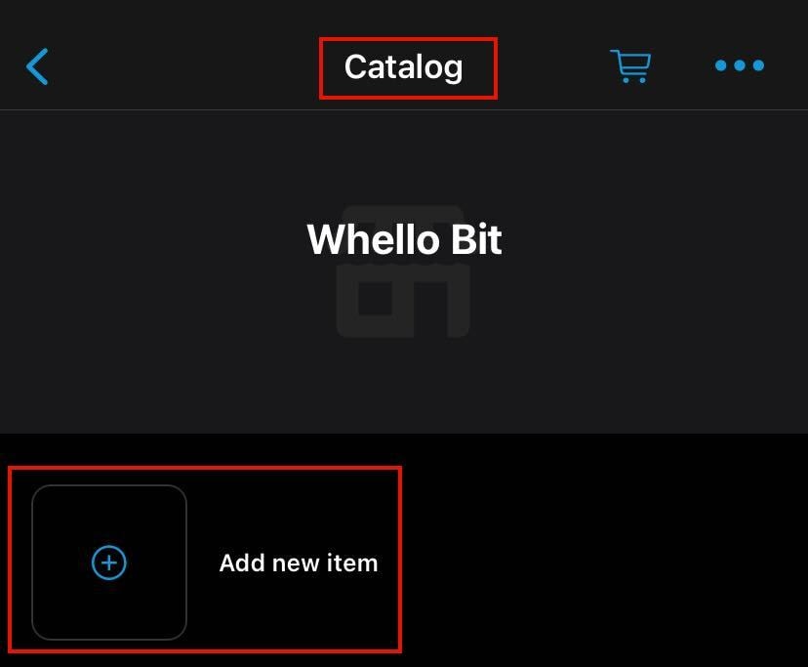Tap the cart icon beside the ellipsis
This screenshot has width=808, height=667.
[x=630, y=66]
